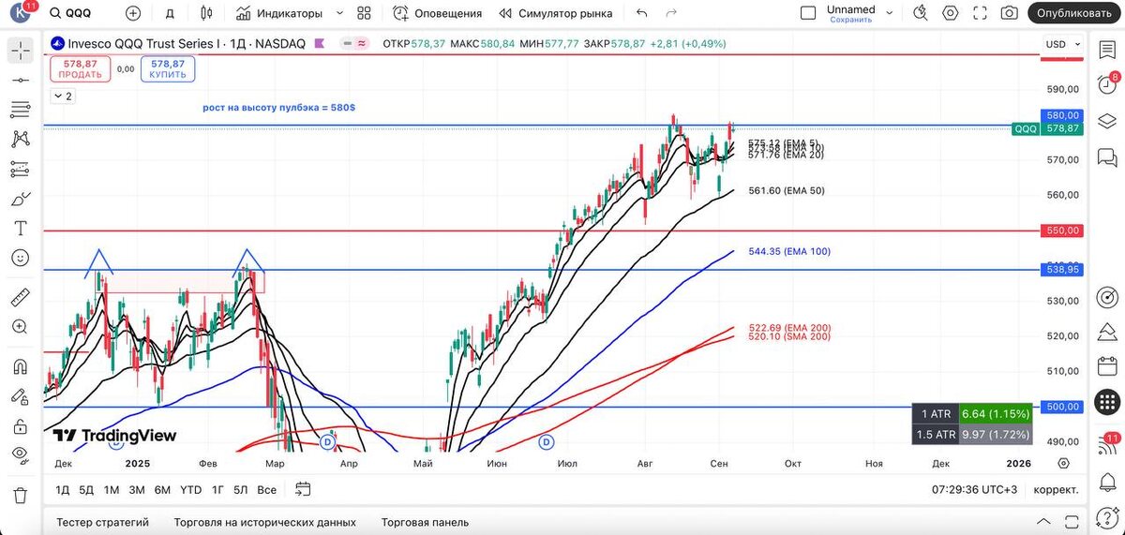Collapse the indicator legend arrow labeled 2
The image size is (1125, 535).
pyautogui.click(x=63, y=96)
